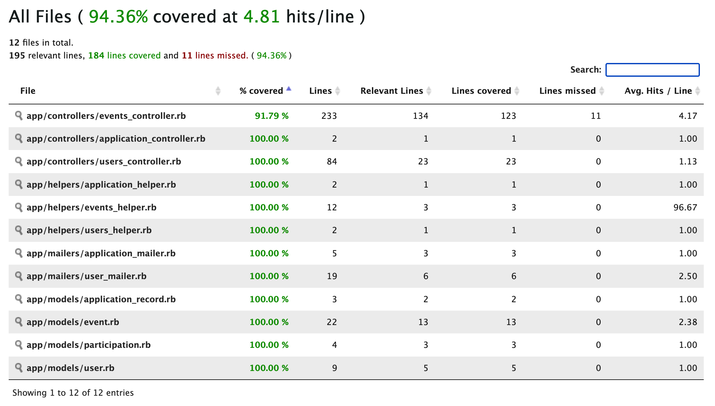Click the 4.17 average hits value
Screen dimensions: 715x406
click(x=688, y=116)
